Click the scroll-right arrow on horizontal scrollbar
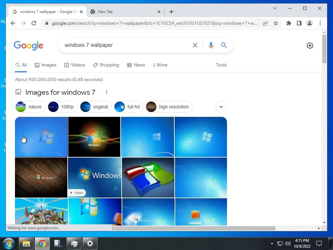The height and width of the screenshot is (250, 333). coord(319,228)
